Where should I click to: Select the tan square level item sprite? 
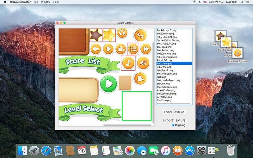[125, 83]
